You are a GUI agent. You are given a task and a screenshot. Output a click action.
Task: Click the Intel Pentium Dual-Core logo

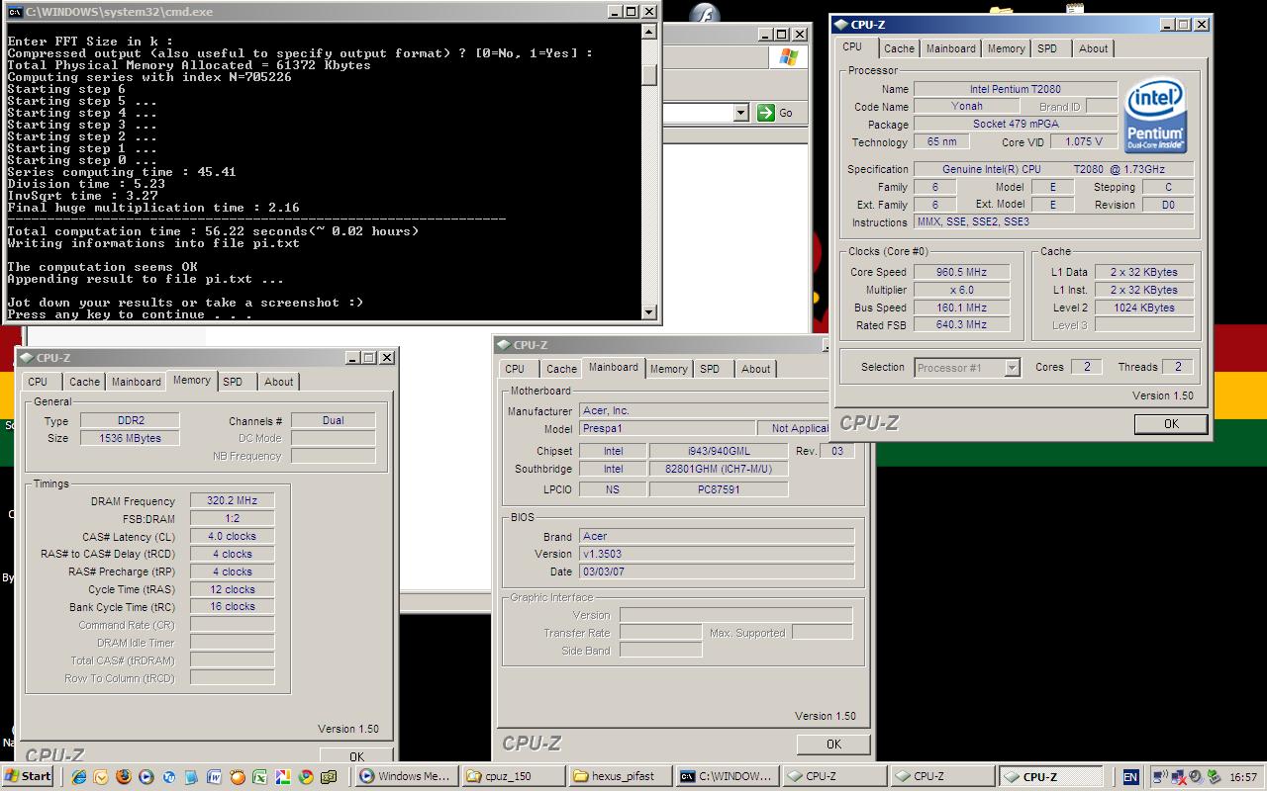(x=1155, y=118)
